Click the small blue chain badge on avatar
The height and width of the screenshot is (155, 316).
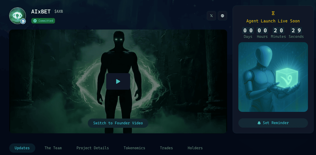coord(23,21)
